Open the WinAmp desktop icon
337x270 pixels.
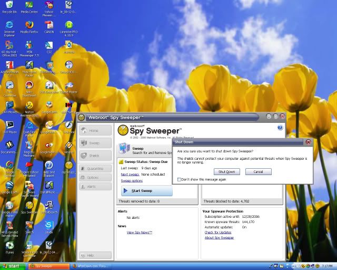[x=69, y=146]
